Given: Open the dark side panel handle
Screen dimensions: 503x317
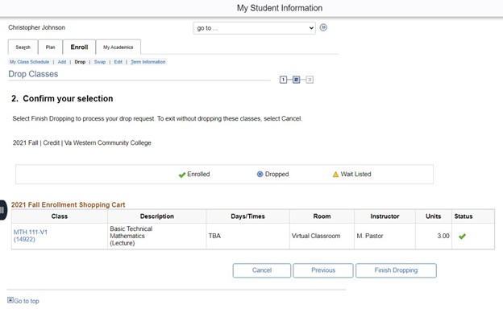Looking at the screenshot, I should point(3,210).
